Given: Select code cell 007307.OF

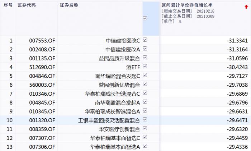Looking at the screenshot, I should coord(42,138).
